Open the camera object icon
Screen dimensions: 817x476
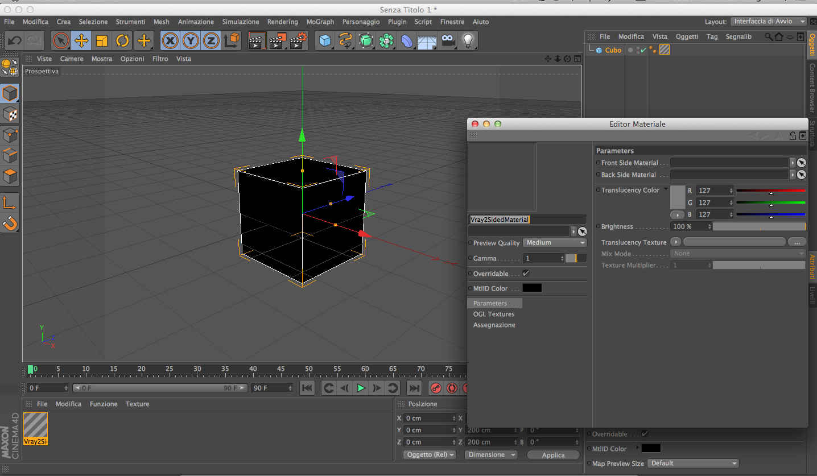click(x=448, y=40)
